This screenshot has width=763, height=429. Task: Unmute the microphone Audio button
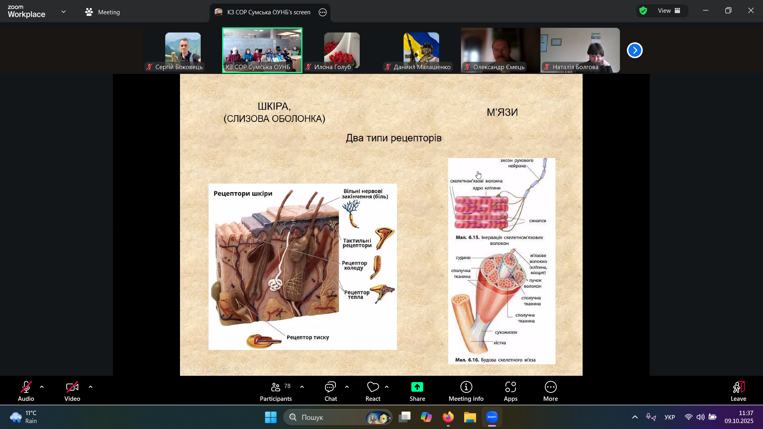point(26,391)
